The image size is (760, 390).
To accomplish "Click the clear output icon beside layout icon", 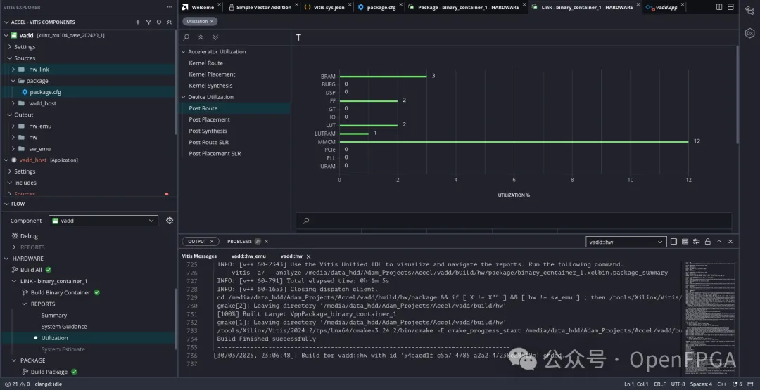I will click(685, 242).
